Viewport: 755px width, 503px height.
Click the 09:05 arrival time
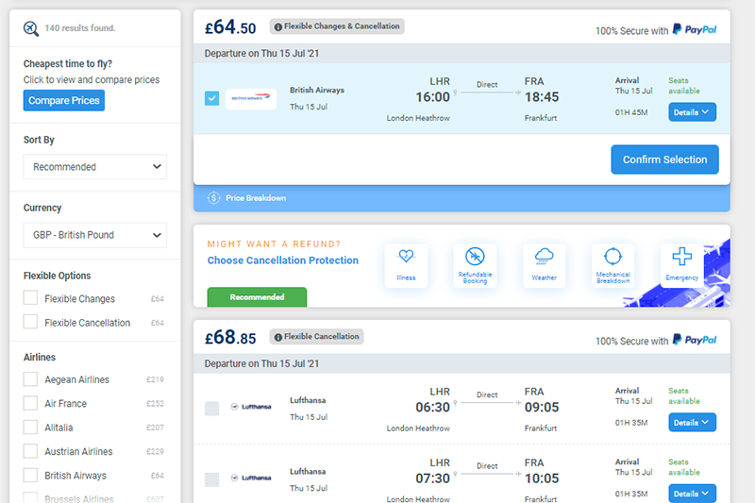(x=542, y=408)
